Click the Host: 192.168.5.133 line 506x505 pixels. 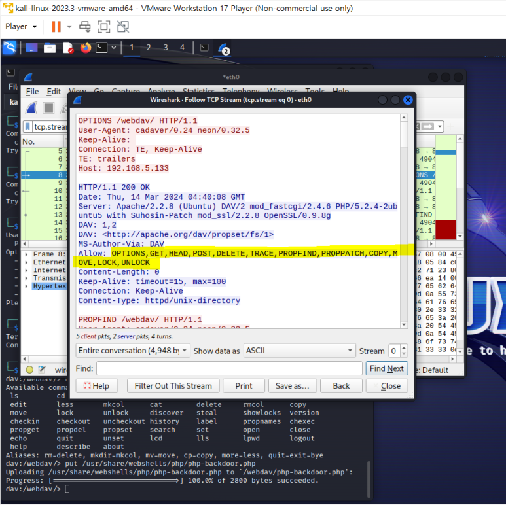pos(123,168)
